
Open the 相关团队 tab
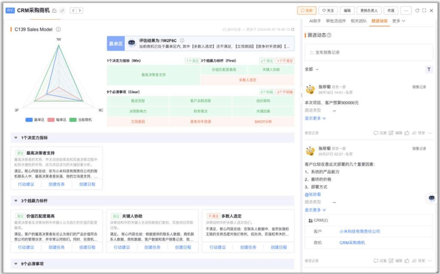click(358, 21)
